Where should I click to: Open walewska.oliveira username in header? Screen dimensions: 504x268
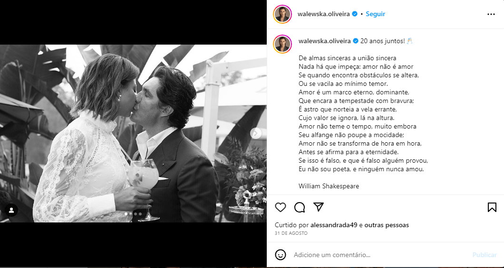click(324, 14)
